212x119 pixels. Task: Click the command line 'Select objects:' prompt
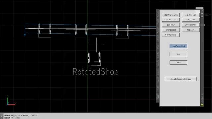[x=12, y=118]
